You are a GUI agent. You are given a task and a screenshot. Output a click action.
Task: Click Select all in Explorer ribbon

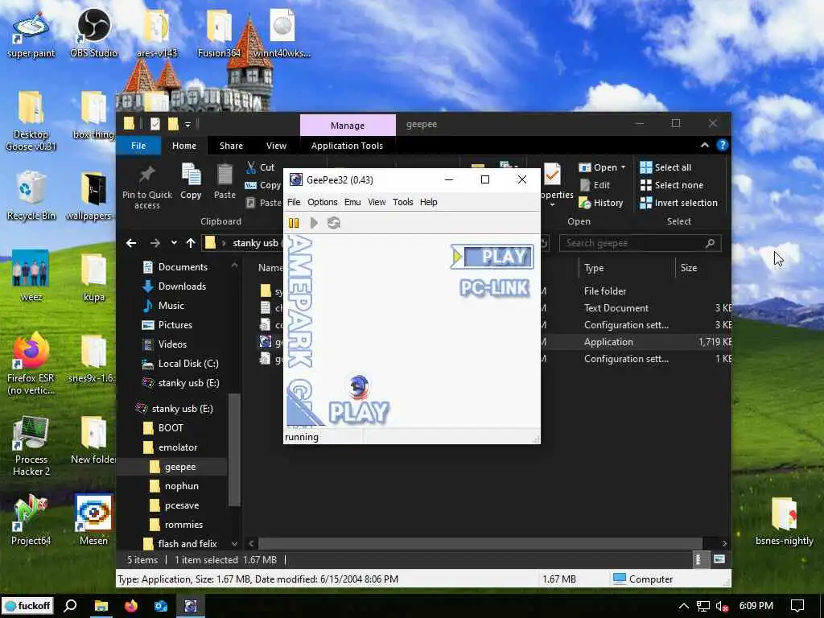coord(665,167)
